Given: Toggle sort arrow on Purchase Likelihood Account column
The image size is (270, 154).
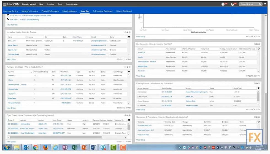Looking at the screenshot, I should [x=31, y=72].
